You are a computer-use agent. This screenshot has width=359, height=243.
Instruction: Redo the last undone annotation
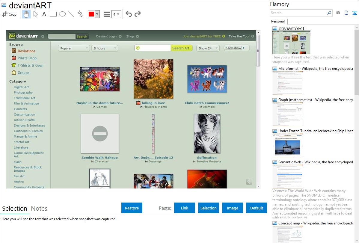click(138, 14)
